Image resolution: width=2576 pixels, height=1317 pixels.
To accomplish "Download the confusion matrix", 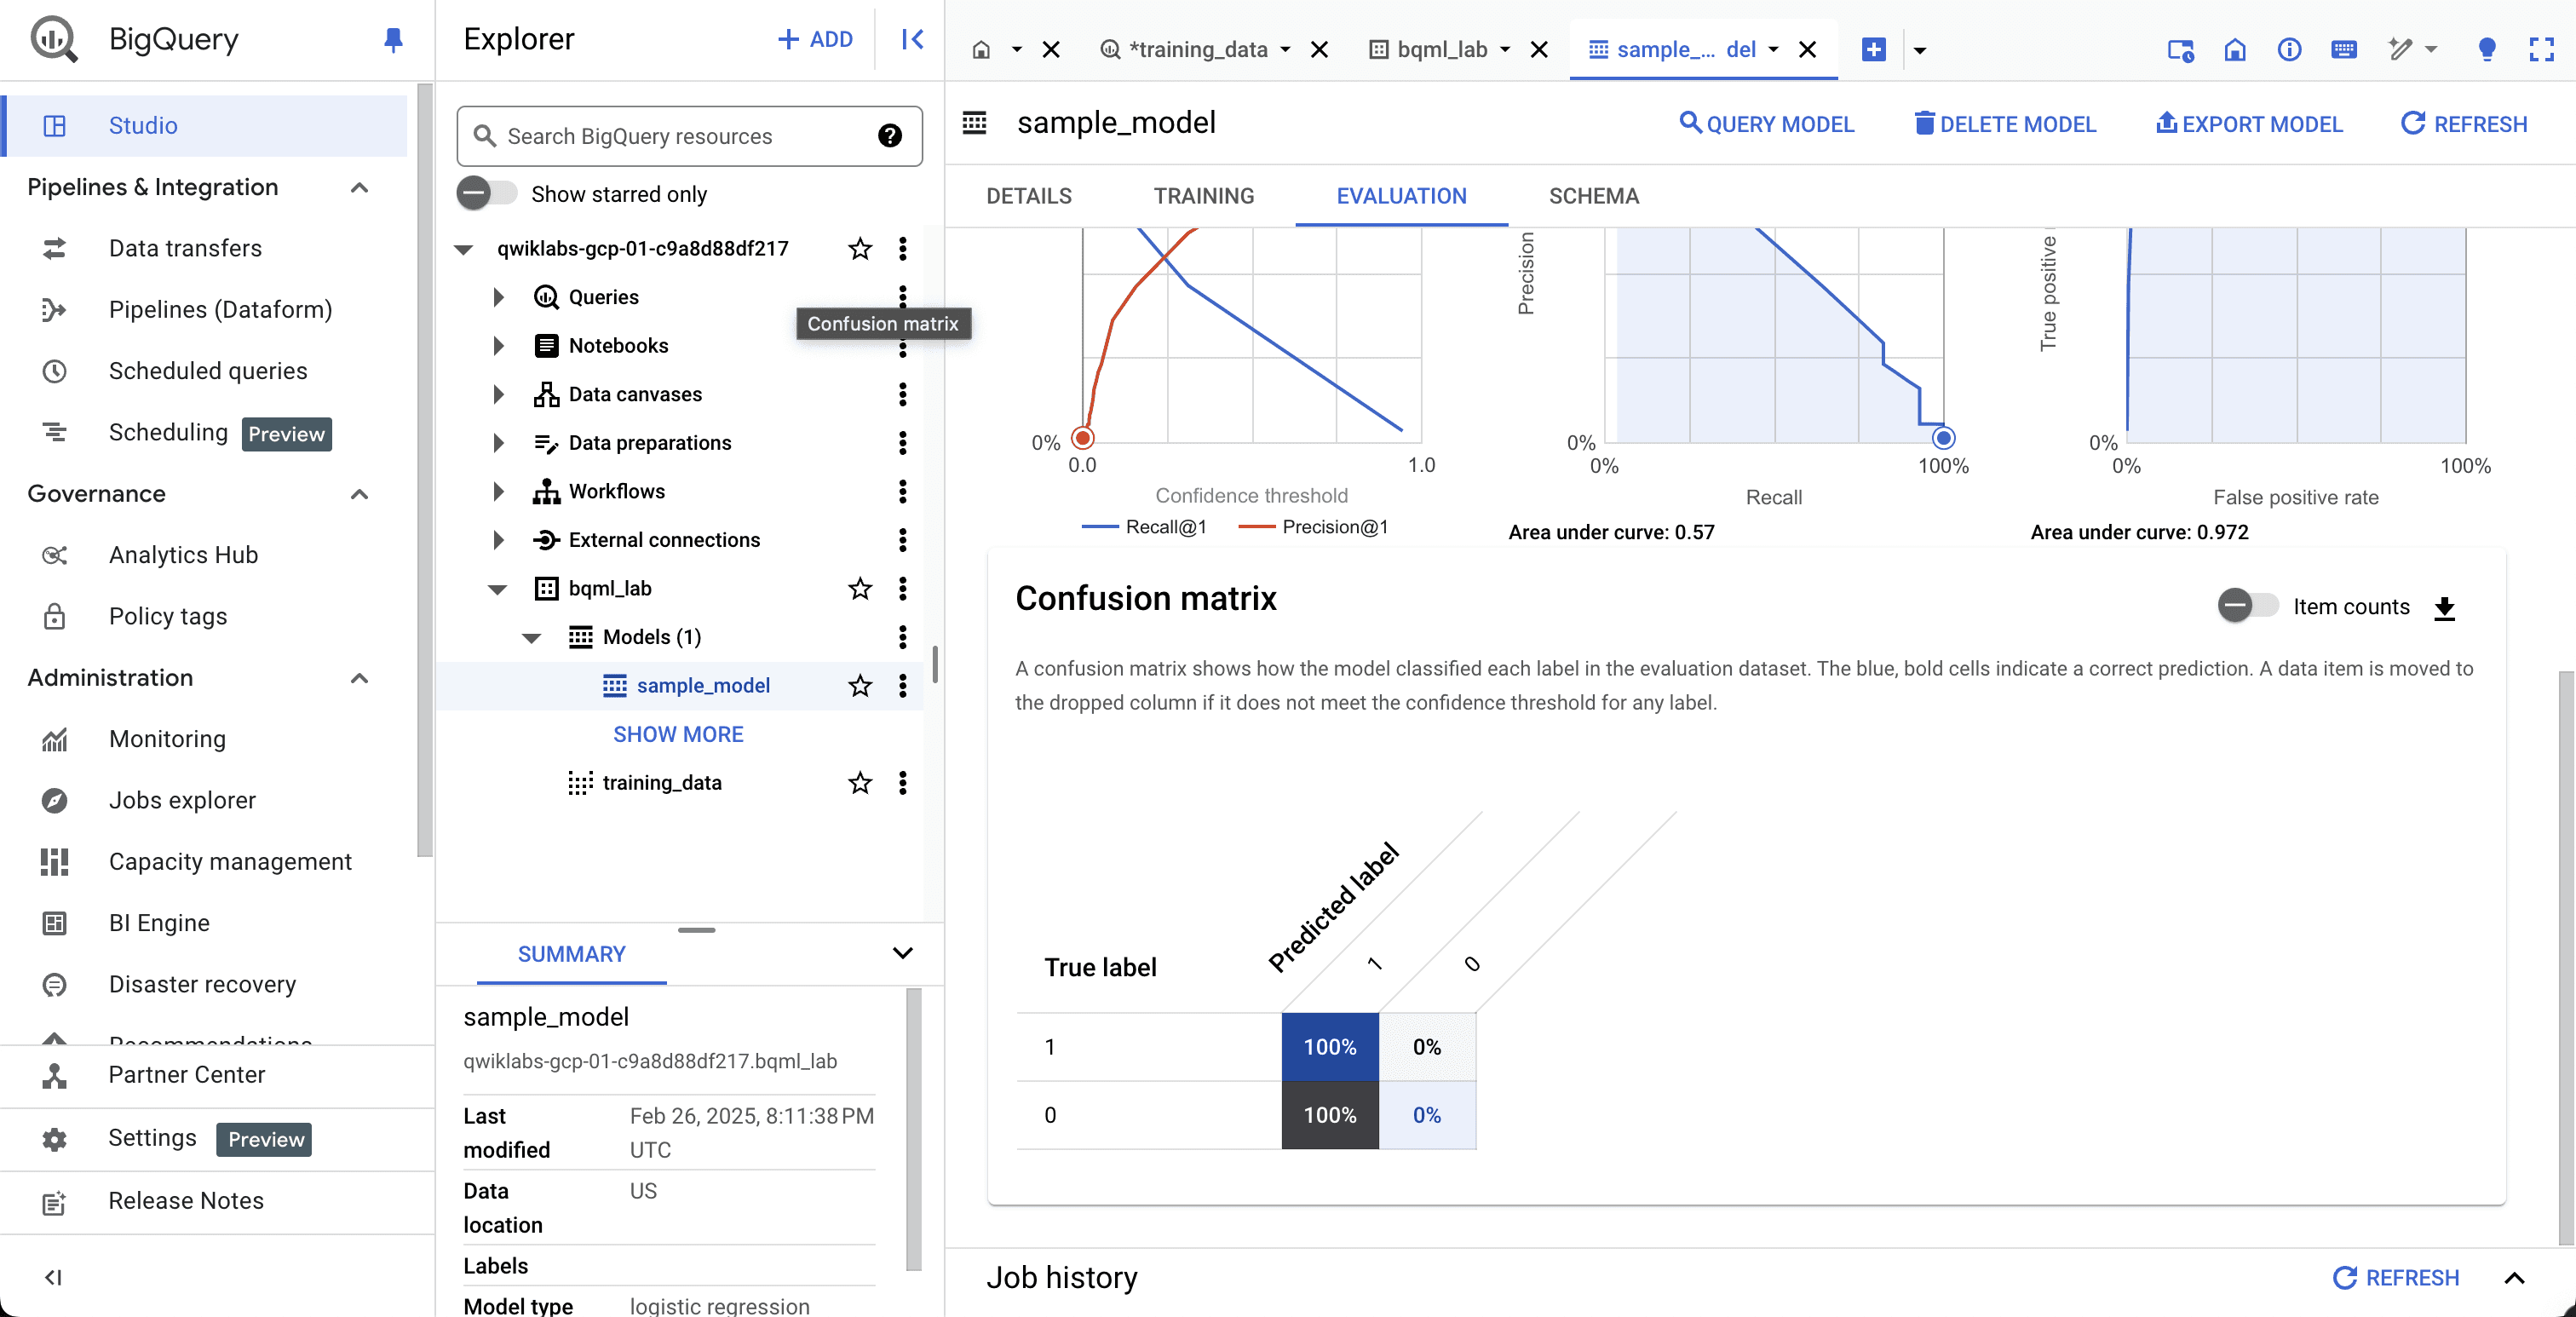I will point(2444,607).
